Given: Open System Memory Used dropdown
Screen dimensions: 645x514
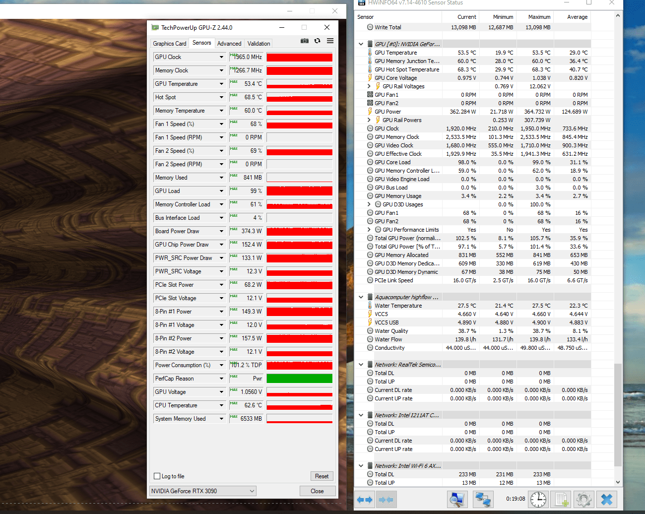Looking at the screenshot, I should pos(221,419).
